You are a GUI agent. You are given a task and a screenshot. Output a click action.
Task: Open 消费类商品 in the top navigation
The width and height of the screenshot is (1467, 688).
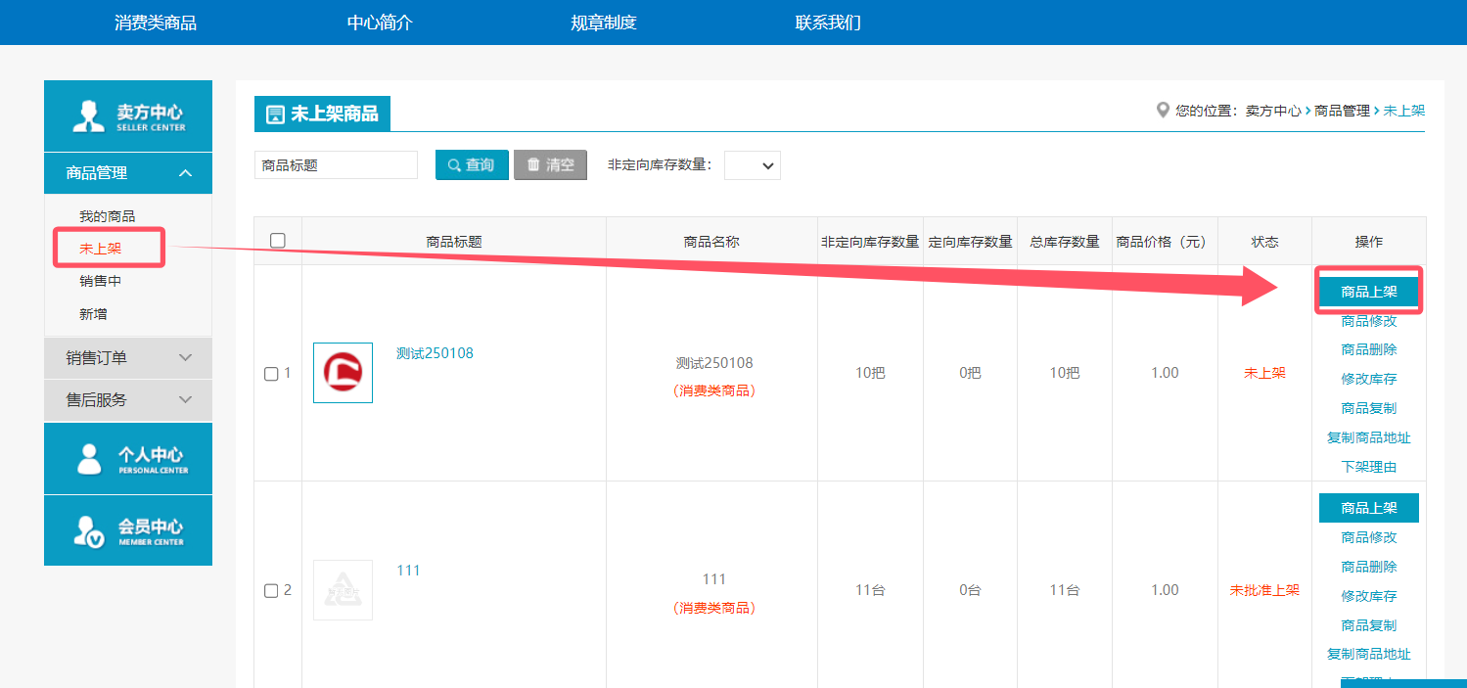156,23
